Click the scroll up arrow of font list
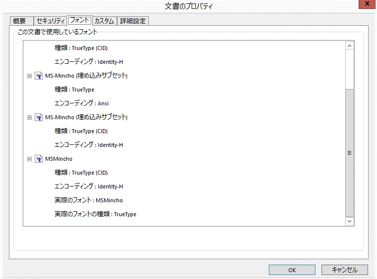Viewport: 377px width, 279px height. coord(349,46)
